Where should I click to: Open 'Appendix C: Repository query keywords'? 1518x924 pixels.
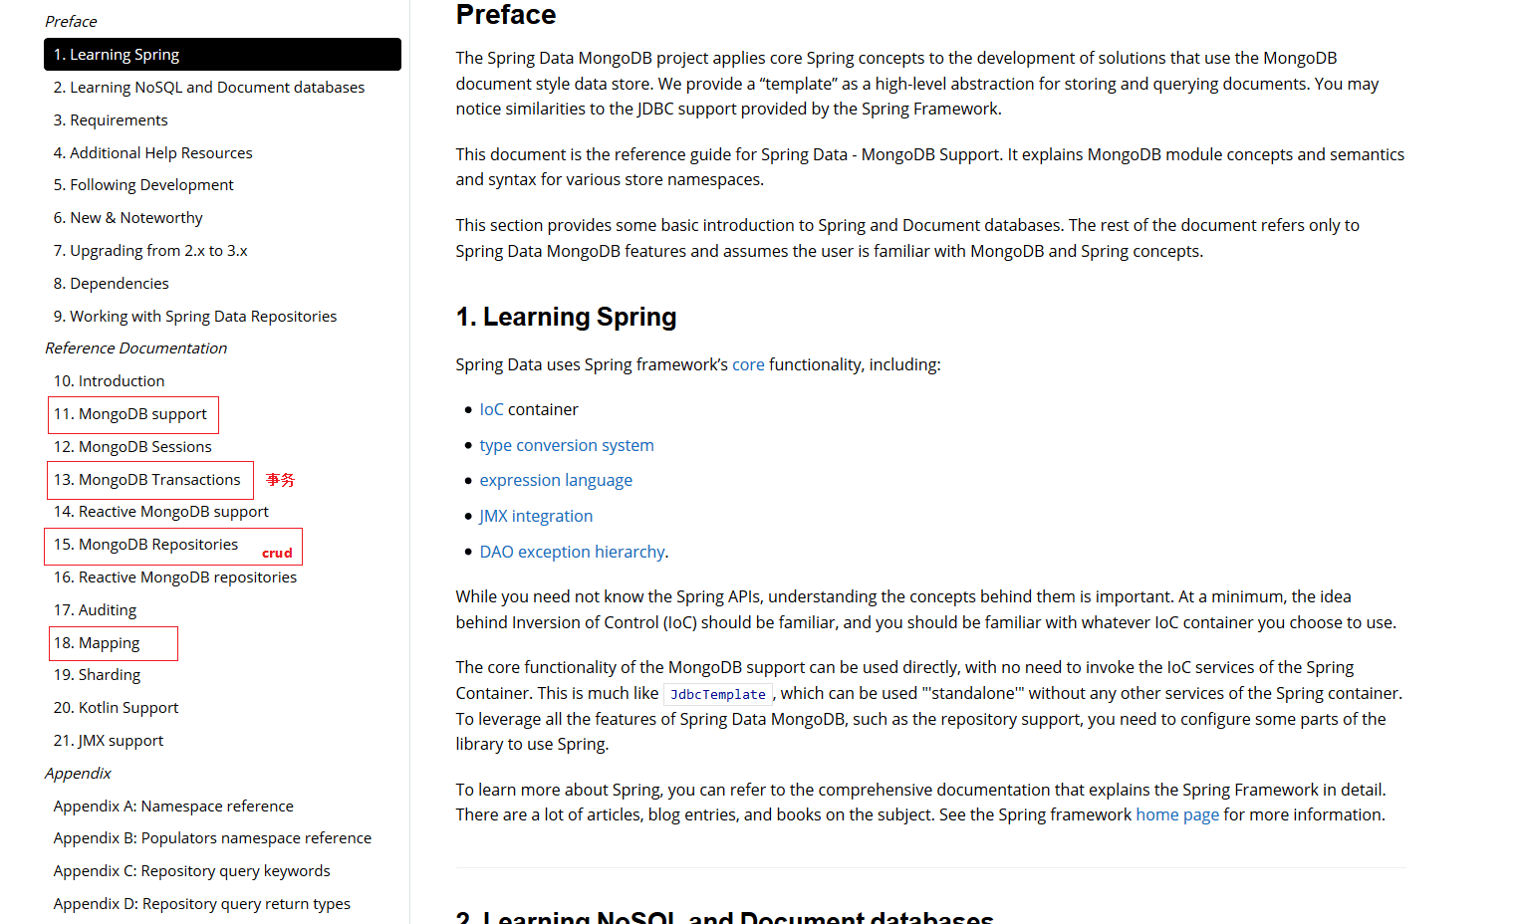pyautogui.click(x=191, y=870)
